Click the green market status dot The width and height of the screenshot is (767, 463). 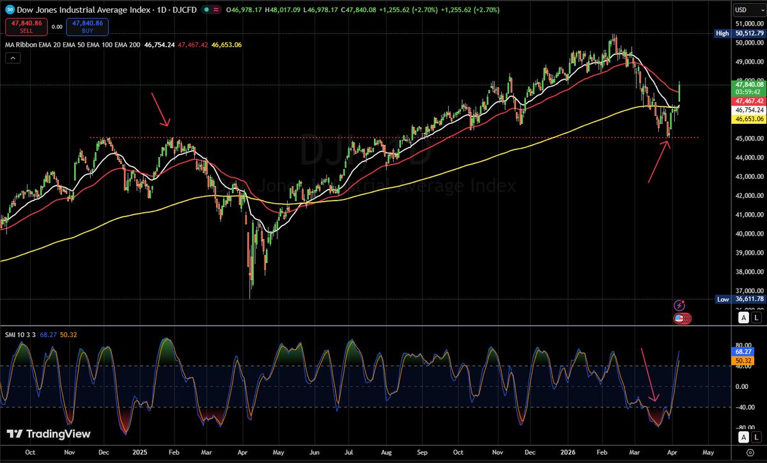point(206,9)
